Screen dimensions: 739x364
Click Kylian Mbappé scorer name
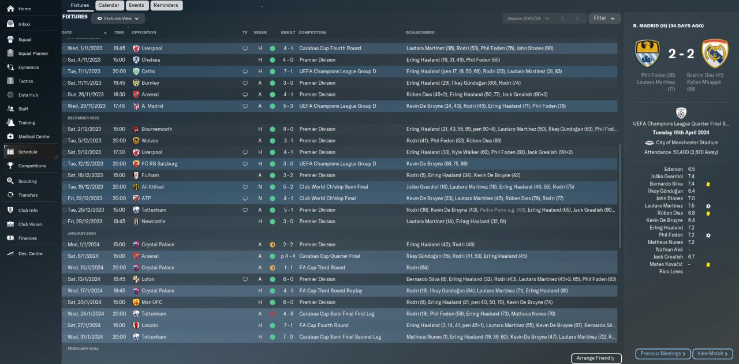click(x=702, y=82)
